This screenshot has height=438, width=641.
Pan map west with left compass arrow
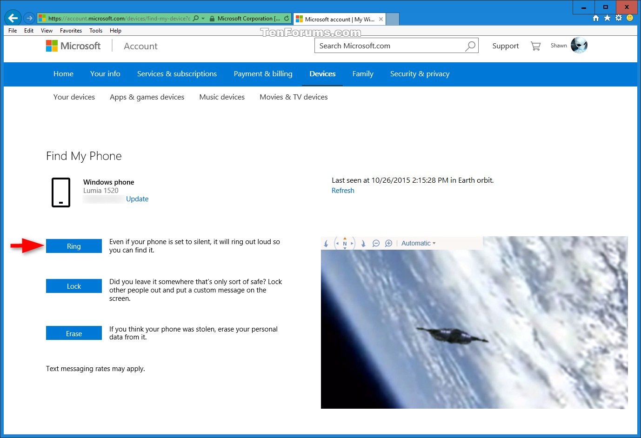pos(337,243)
